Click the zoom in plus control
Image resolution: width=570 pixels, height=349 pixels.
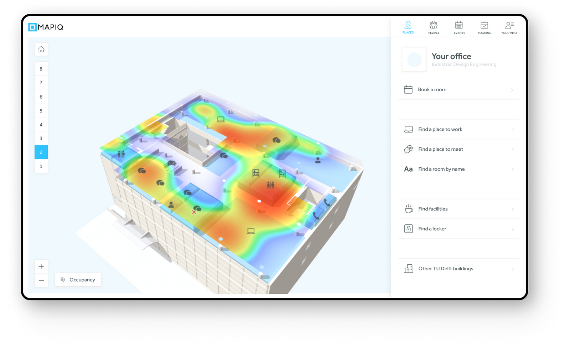click(41, 266)
